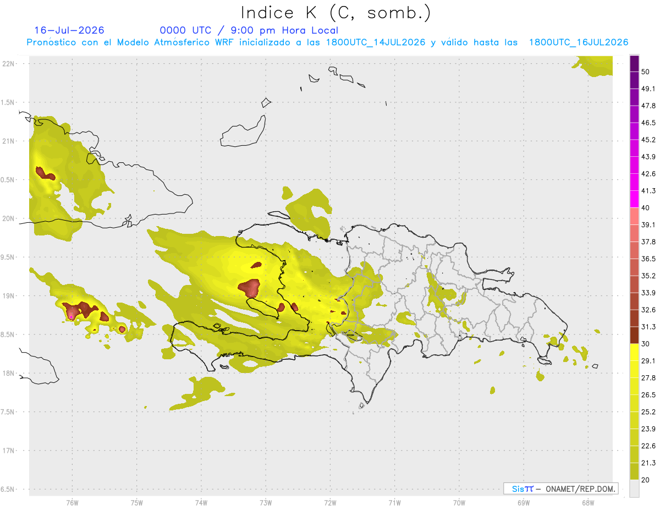The image size is (660, 510).
Task: Click the "69W" longitude label
Action: (524, 502)
